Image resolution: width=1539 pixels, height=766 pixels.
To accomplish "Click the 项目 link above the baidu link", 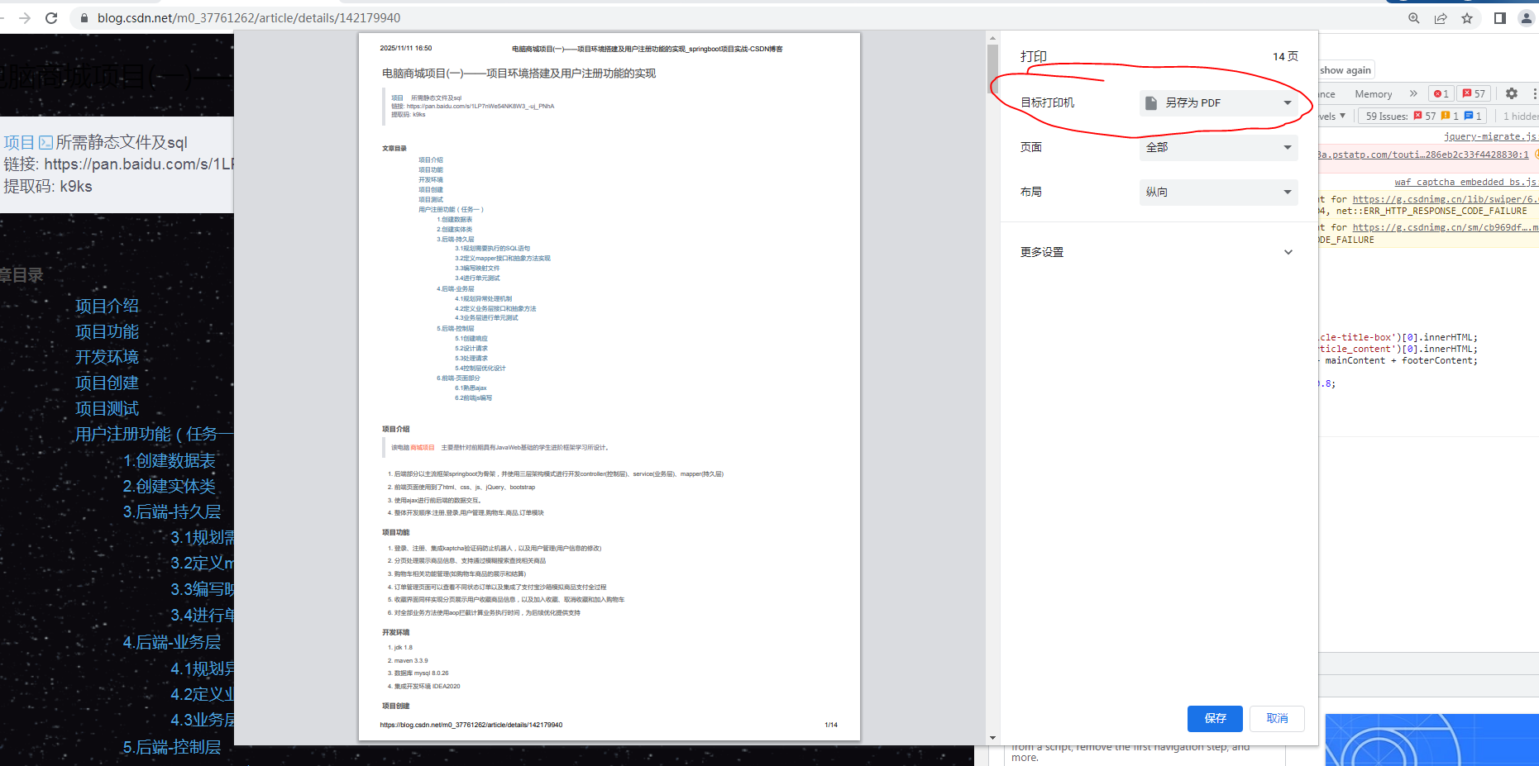I will pos(19,142).
